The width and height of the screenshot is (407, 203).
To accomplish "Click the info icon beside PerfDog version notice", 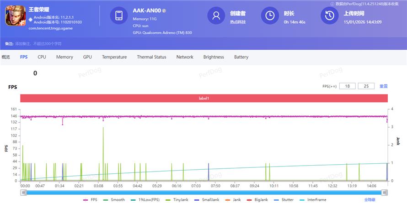I will 332,4.
